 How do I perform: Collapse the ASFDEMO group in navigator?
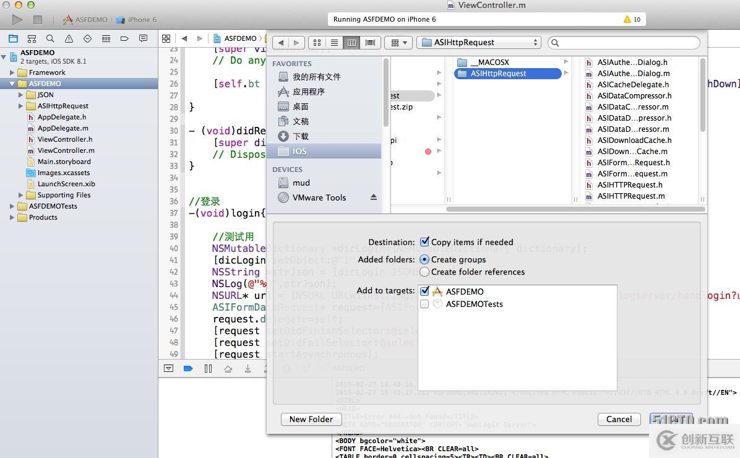12,84
